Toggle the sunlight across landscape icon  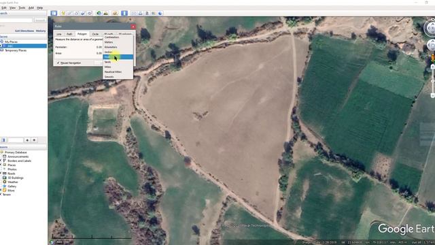pos(106,14)
